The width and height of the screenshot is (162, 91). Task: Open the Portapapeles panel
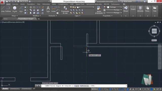point(148,9)
